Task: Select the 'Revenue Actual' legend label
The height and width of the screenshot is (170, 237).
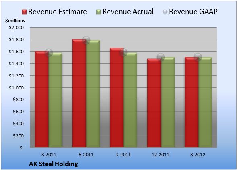Action: pos(128,12)
